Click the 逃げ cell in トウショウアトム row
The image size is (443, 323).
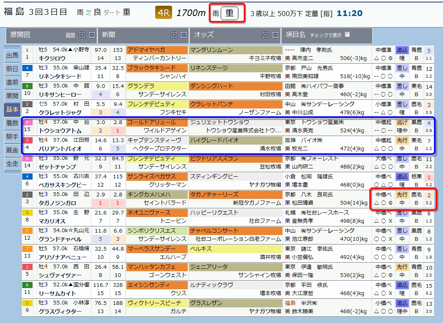[402, 122]
